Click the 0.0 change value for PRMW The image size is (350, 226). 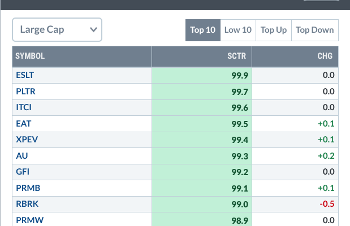[329, 220]
